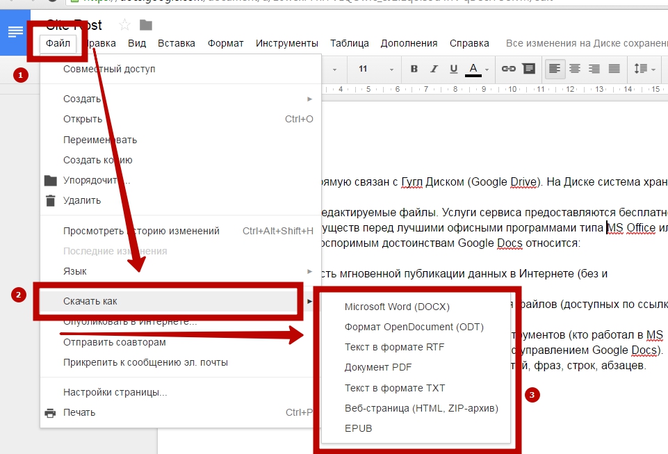The height and width of the screenshot is (454, 668).
Task: Open the text color picker
Action: click(477, 69)
